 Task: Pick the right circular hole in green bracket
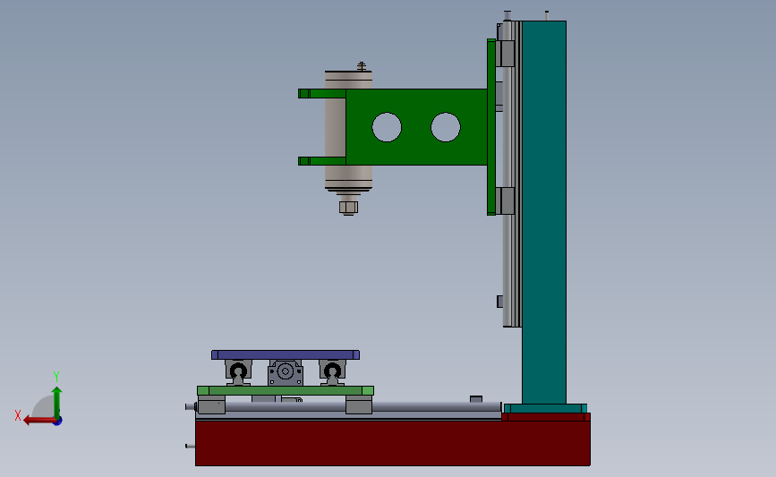click(x=446, y=127)
